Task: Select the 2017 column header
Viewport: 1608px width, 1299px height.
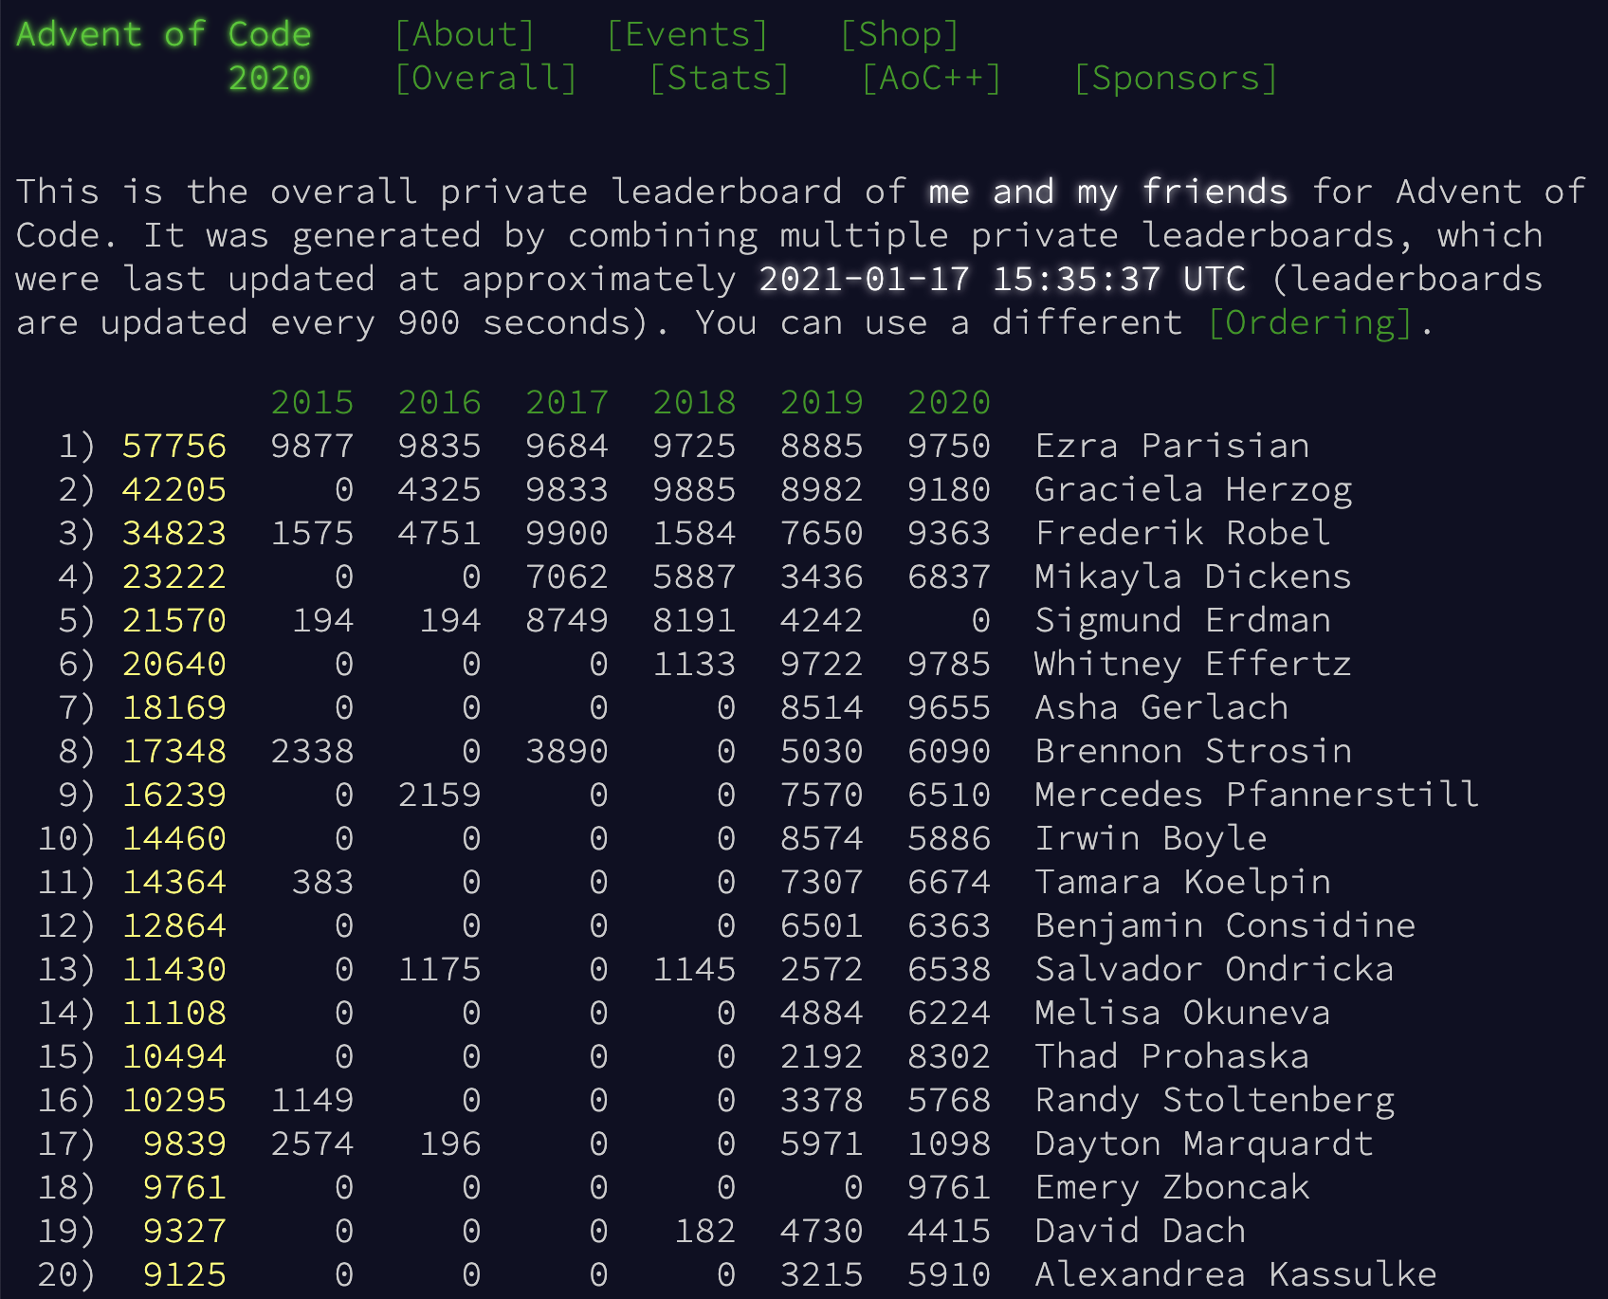Action: click(567, 403)
